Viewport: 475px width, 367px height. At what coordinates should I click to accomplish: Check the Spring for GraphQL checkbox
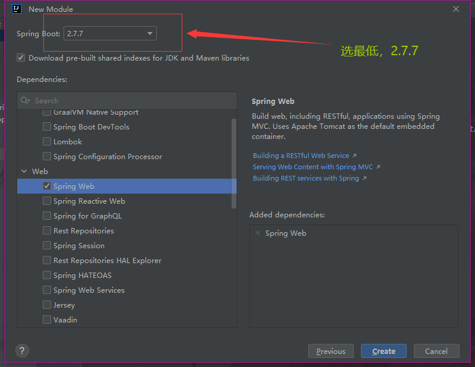coord(47,216)
